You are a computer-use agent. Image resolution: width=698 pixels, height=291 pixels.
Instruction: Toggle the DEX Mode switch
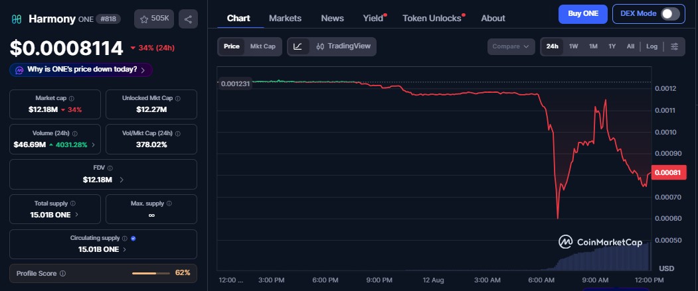click(670, 14)
